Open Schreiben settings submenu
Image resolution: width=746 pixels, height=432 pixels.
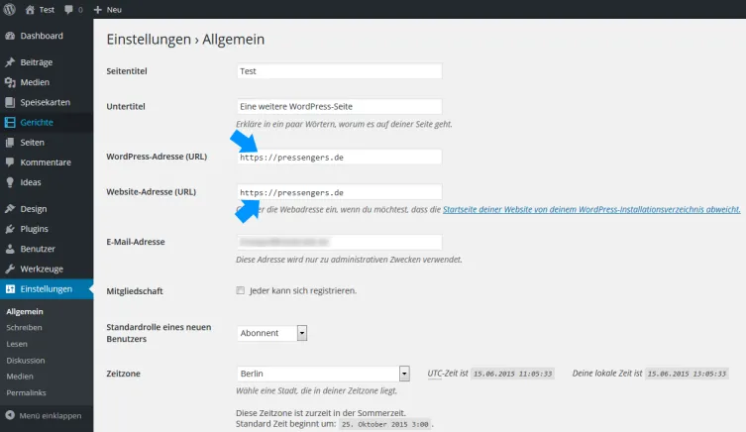(x=24, y=327)
